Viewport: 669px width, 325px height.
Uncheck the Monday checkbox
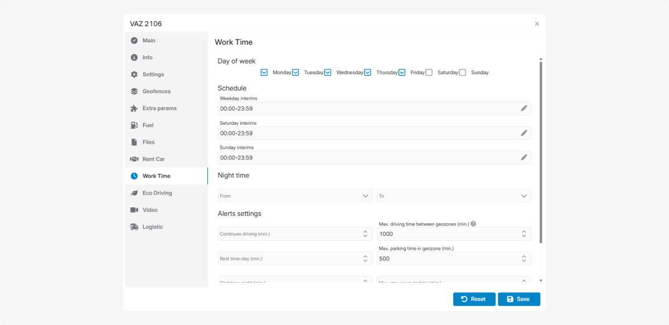(264, 72)
